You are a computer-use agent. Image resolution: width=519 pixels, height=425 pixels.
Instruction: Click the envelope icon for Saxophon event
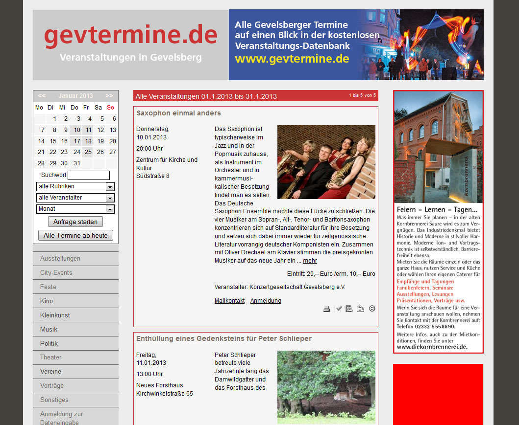tap(360, 309)
